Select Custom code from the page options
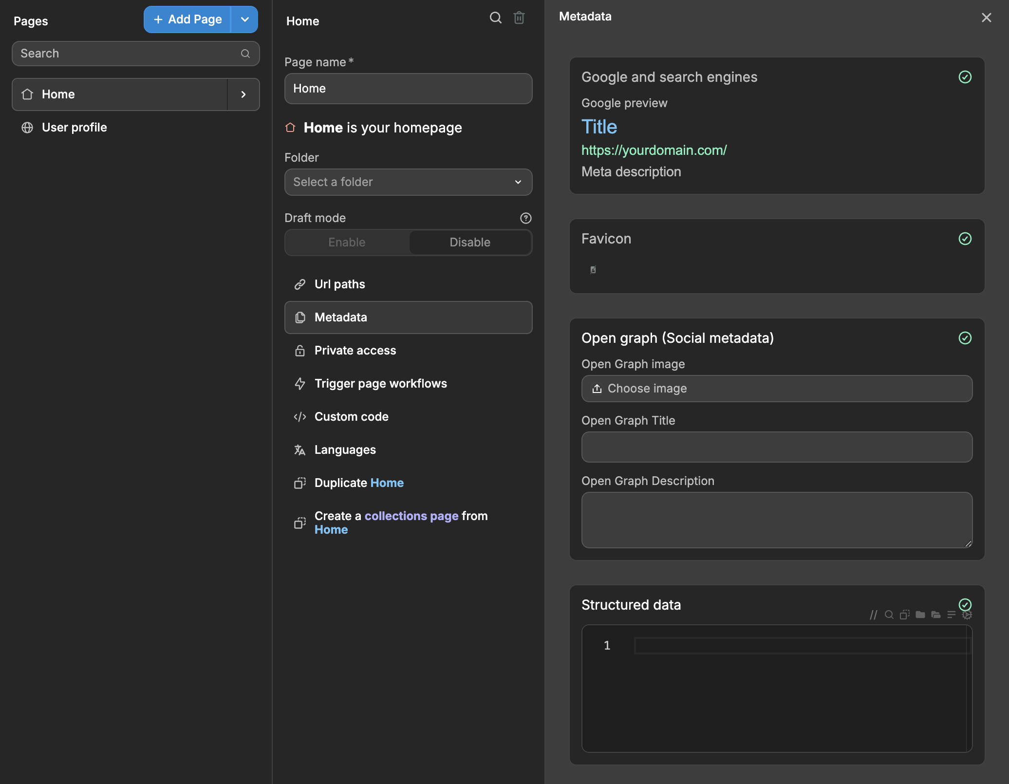This screenshot has width=1009, height=784. point(352,416)
